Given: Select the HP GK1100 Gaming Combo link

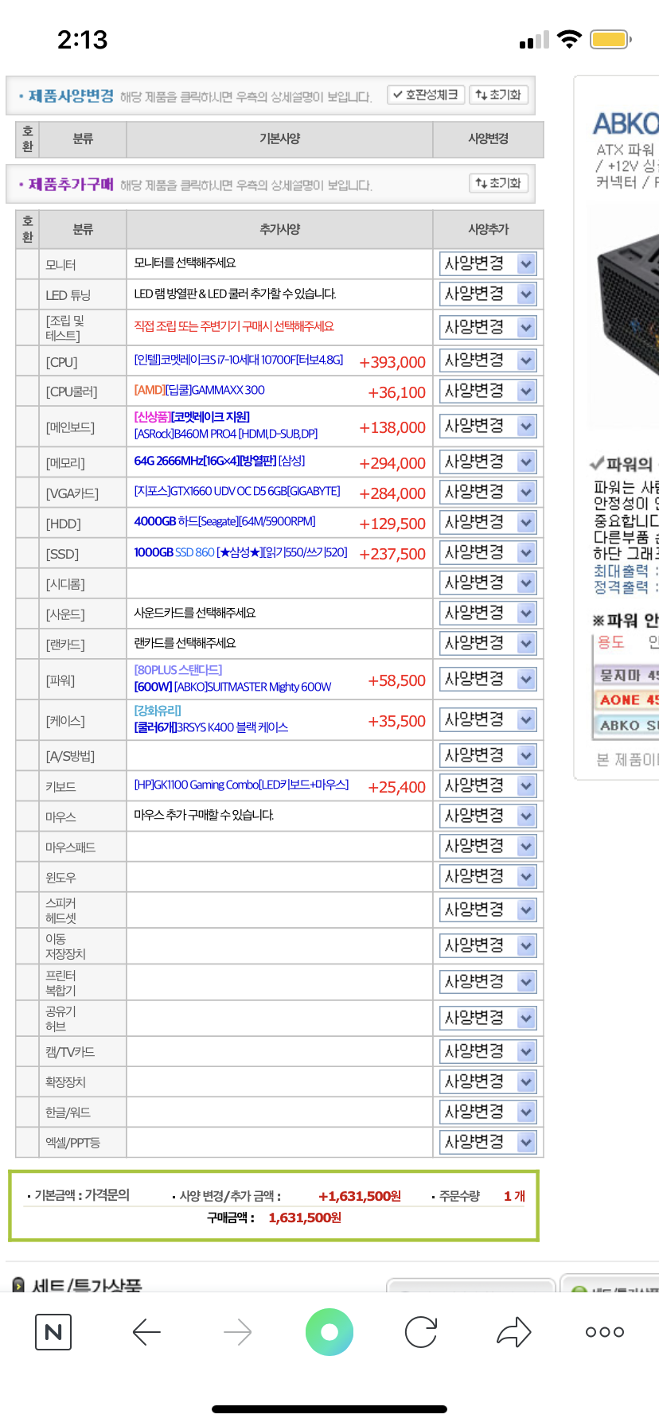Looking at the screenshot, I should (x=241, y=785).
